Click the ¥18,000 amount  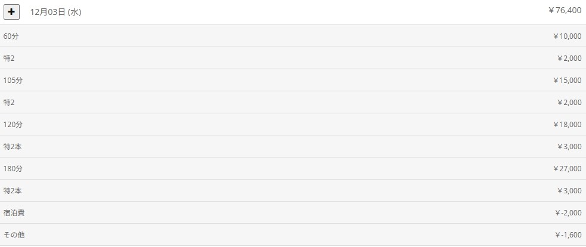pyautogui.click(x=567, y=125)
